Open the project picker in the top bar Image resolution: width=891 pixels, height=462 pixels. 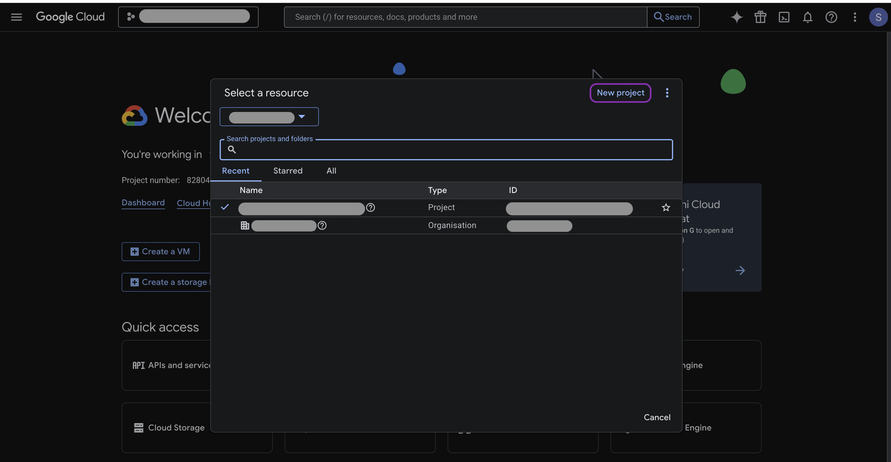[188, 17]
